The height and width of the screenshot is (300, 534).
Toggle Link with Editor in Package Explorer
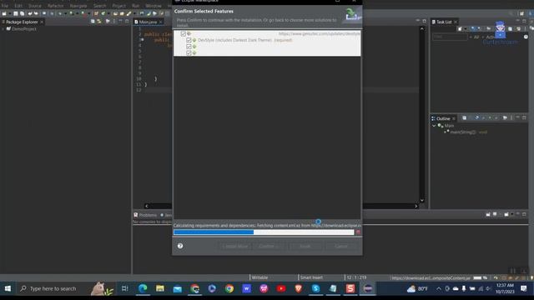pyautogui.click(x=99, y=22)
